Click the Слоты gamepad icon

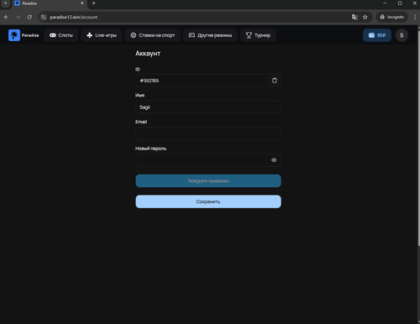53,35
